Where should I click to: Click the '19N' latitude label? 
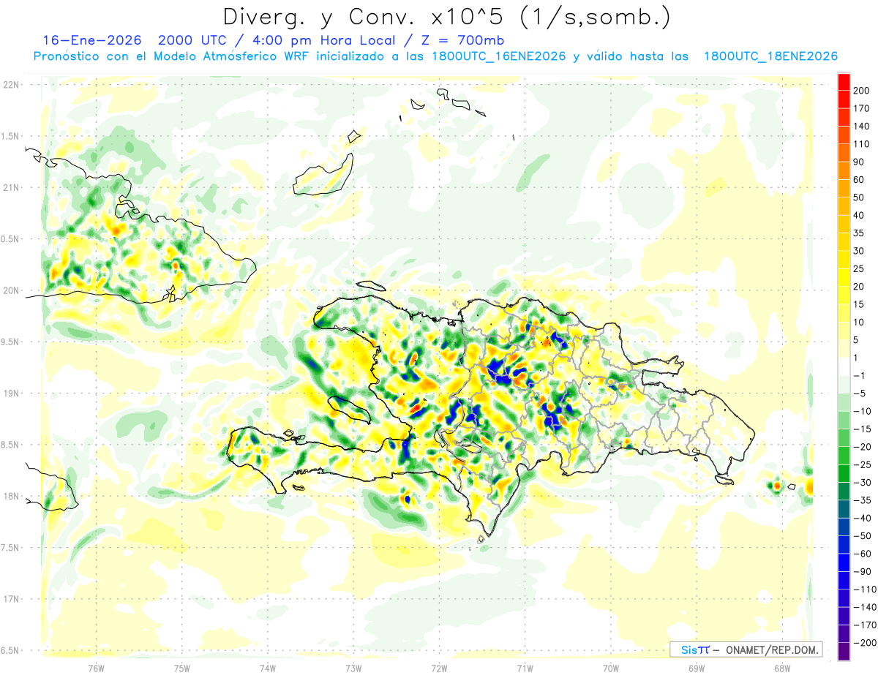(10, 393)
